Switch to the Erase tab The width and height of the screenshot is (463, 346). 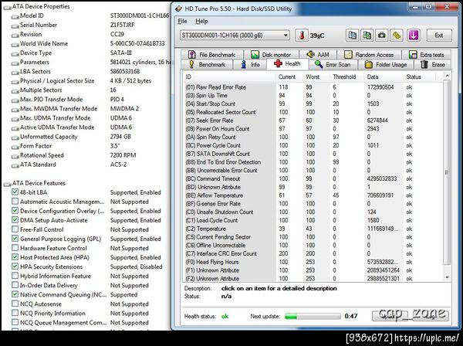(x=433, y=64)
